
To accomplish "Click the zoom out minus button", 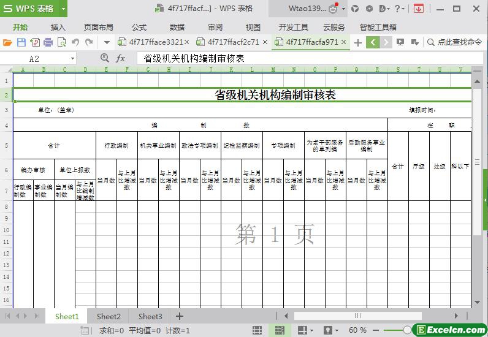I will [x=376, y=330].
